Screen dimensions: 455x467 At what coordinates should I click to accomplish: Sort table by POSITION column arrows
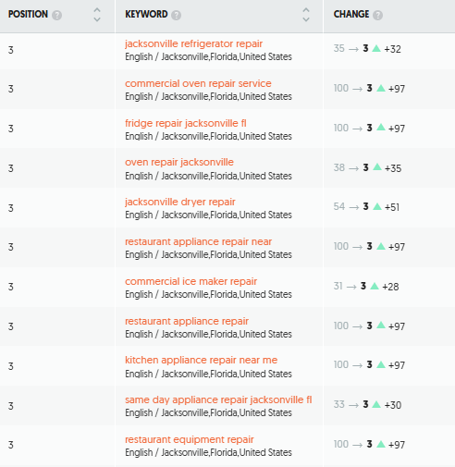click(x=97, y=15)
